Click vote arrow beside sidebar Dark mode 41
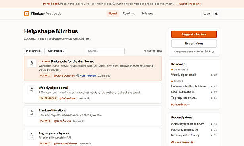This screenshot has height=146, width=244. (x=211, y=86)
